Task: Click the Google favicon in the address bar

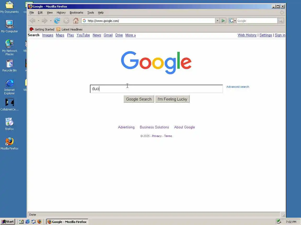Action: coord(84,21)
